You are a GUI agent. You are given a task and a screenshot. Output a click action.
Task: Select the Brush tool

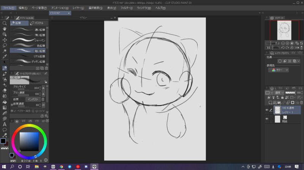click(x=5, y=73)
